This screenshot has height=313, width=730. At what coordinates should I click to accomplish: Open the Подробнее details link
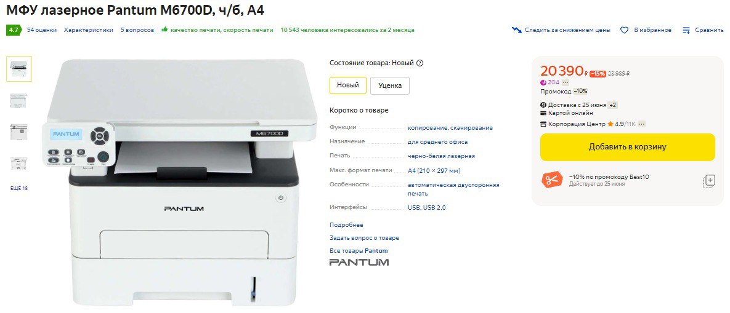pyautogui.click(x=346, y=225)
